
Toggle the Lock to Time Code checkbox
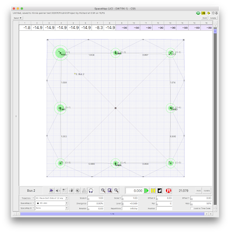[192, 209]
